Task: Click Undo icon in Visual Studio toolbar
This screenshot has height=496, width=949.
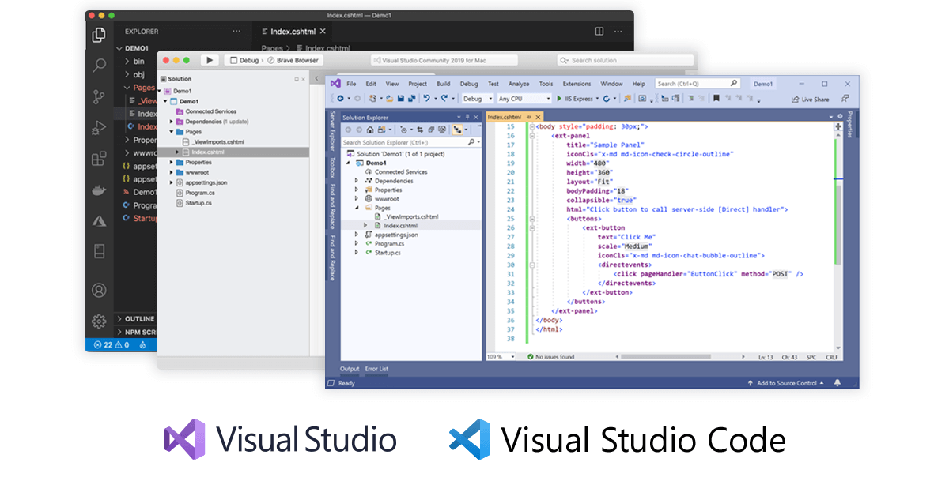Action: tap(427, 98)
